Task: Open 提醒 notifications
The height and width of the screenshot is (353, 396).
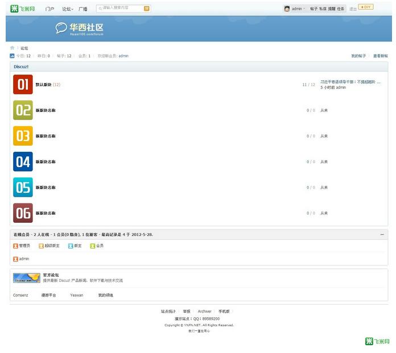Action: 332,9
